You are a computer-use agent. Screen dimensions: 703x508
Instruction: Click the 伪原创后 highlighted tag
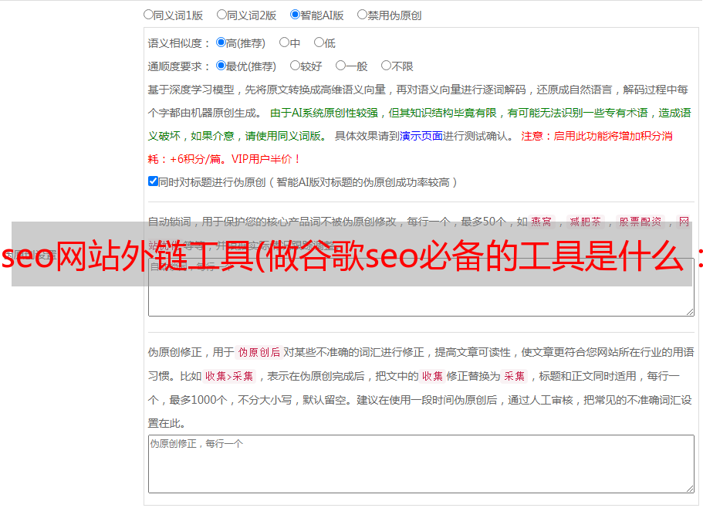click(259, 352)
